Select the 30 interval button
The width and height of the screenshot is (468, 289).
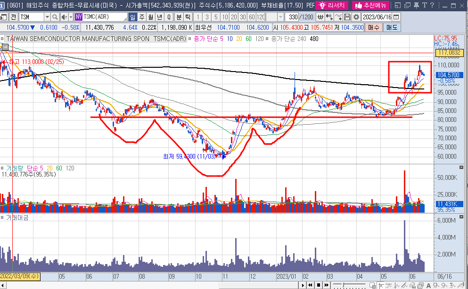tap(243, 17)
